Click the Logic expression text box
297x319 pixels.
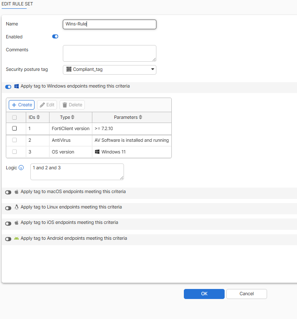[x=77, y=171]
